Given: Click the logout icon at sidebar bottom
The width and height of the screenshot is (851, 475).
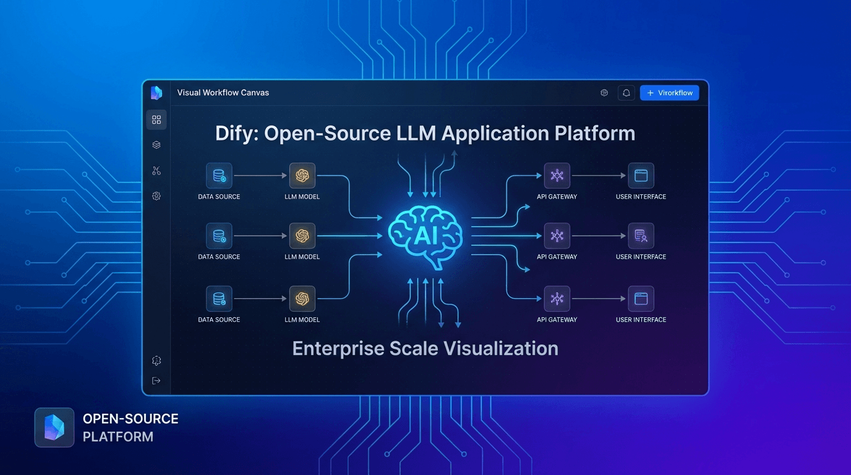Looking at the screenshot, I should coord(156,381).
